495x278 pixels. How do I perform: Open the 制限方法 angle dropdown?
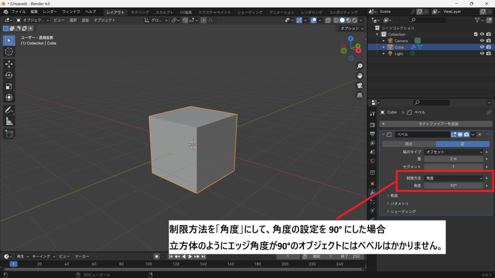(x=453, y=178)
